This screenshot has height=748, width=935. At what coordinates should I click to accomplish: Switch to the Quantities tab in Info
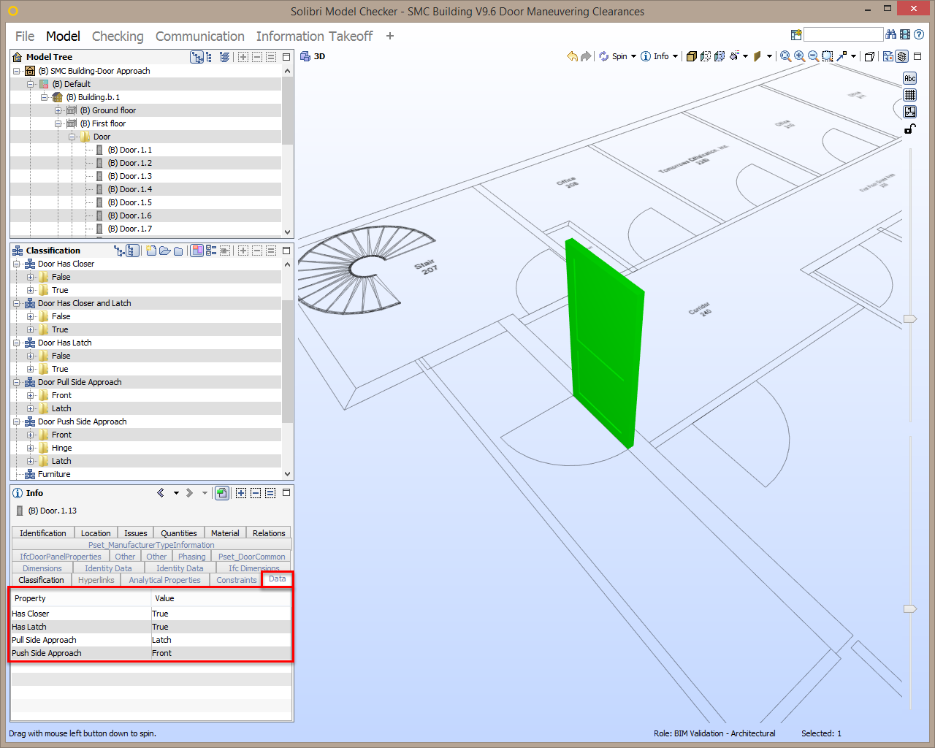[178, 533]
